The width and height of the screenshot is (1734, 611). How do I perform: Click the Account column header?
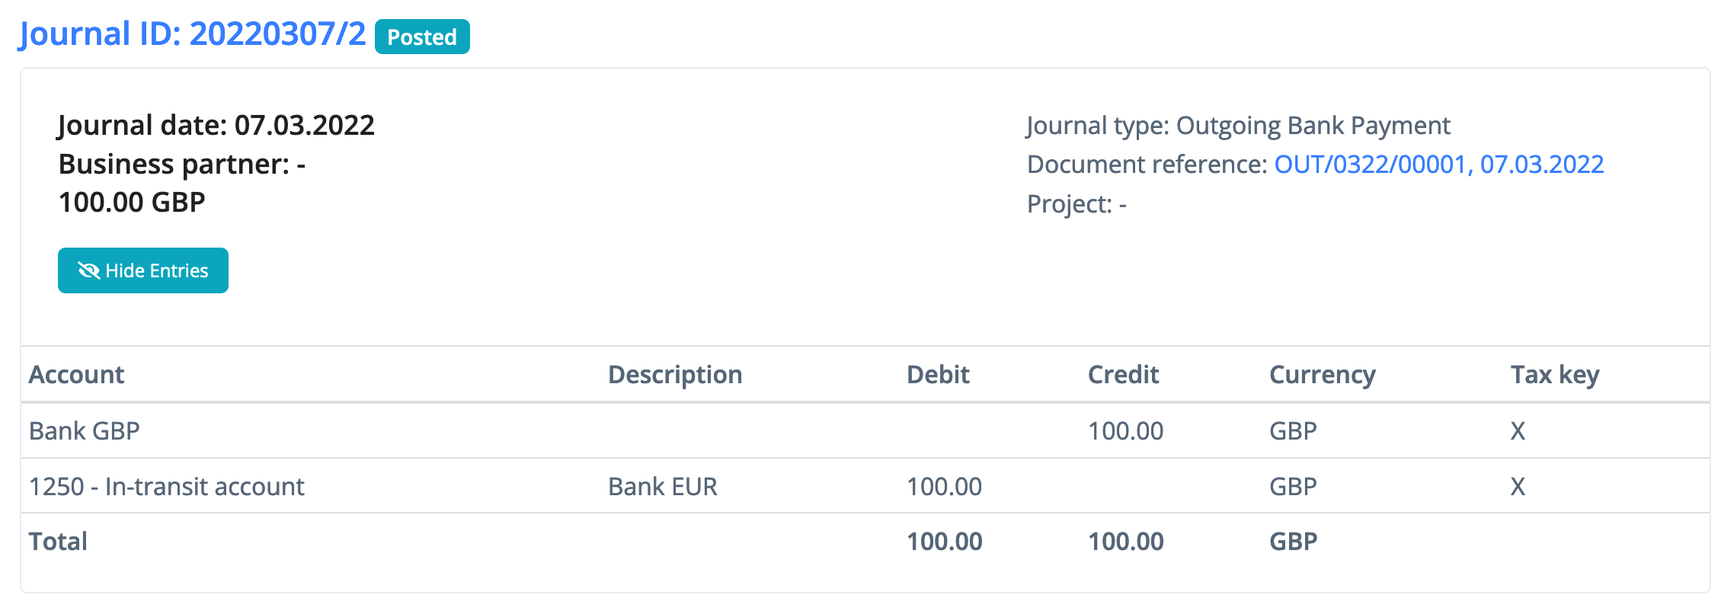(x=76, y=375)
